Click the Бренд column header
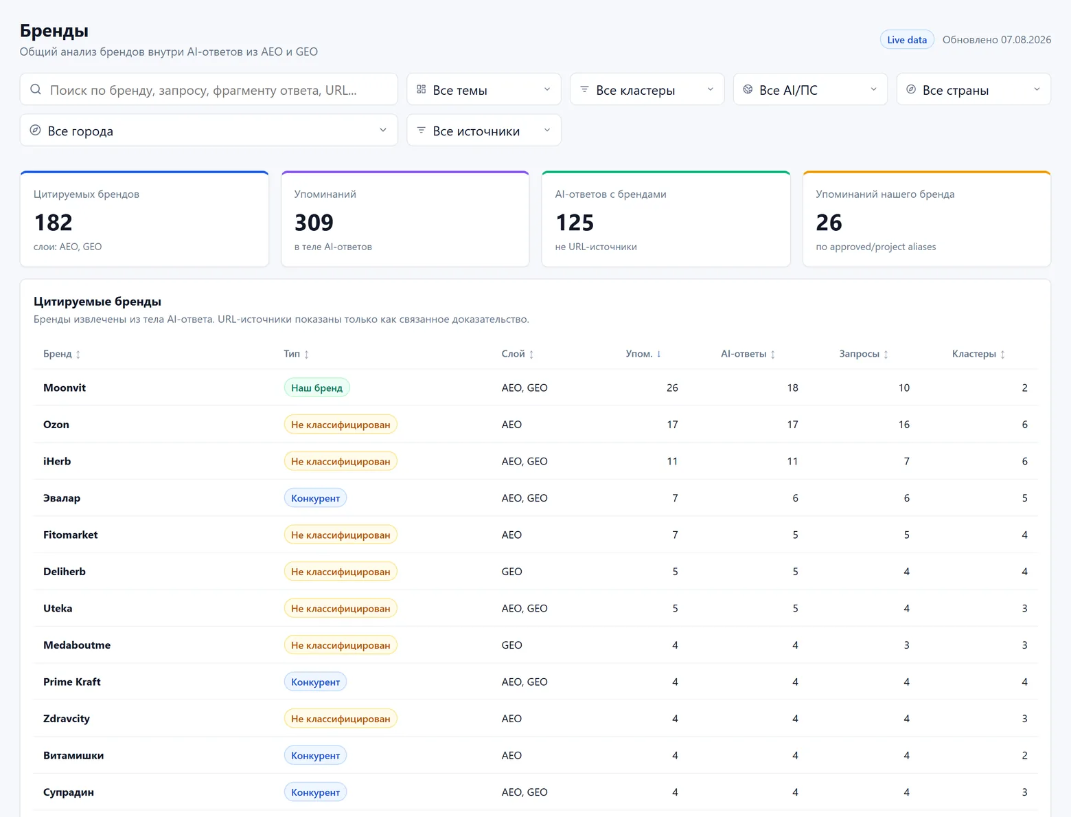Image resolution: width=1071 pixels, height=817 pixels. 62,354
